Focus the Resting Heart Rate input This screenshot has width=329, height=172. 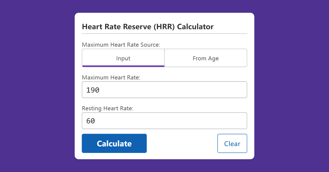pos(164,120)
